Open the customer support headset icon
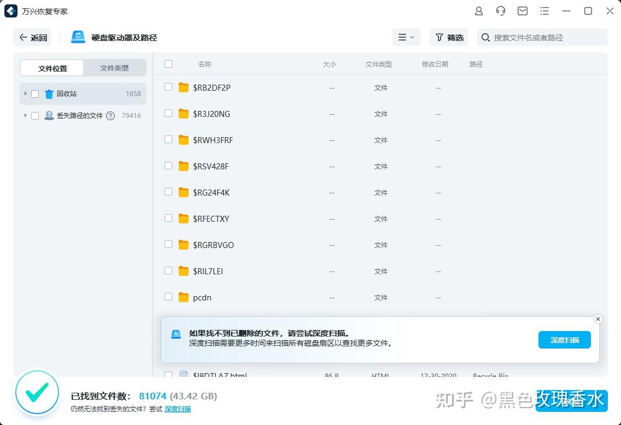 pyautogui.click(x=501, y=11)
